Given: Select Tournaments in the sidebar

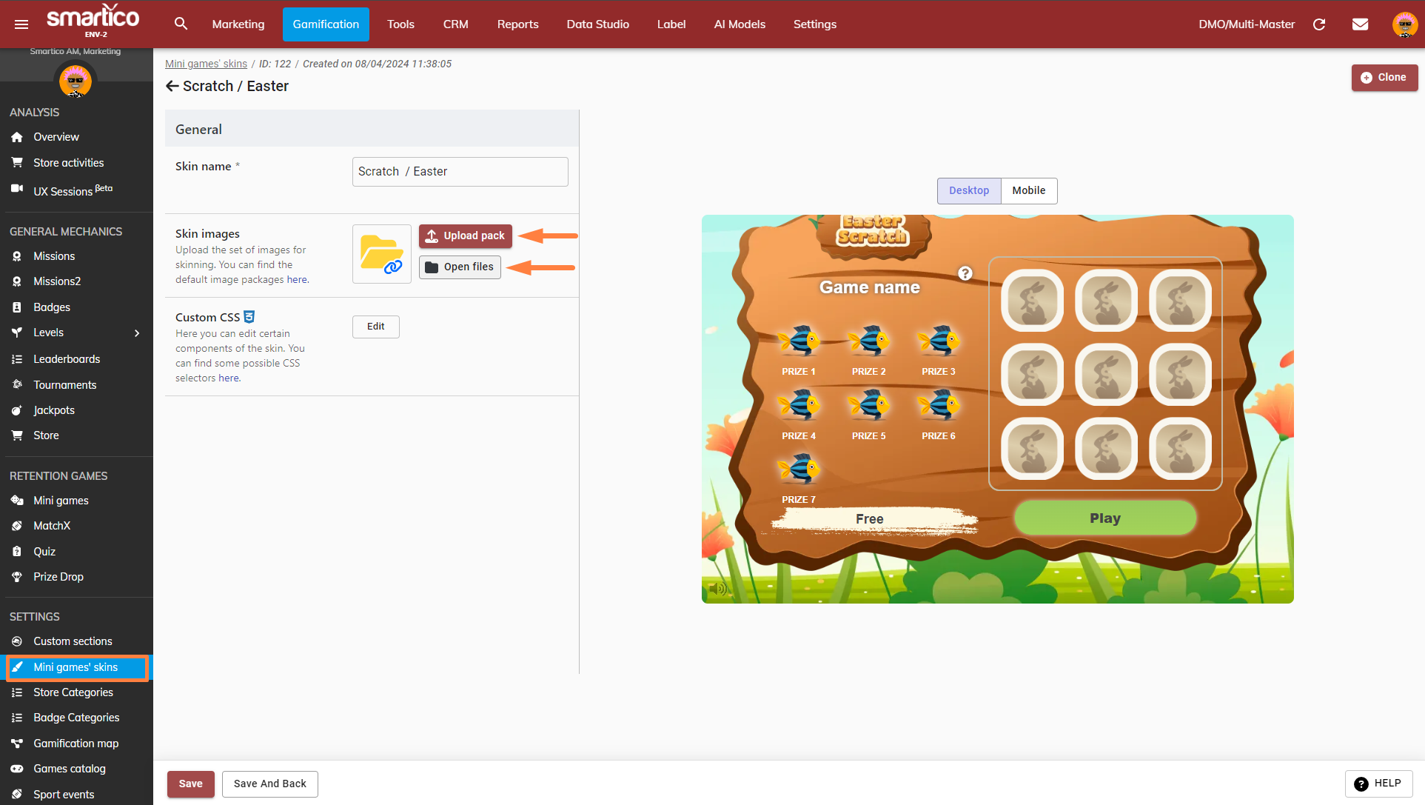Looking at the screenshot, I should point(64,385).
